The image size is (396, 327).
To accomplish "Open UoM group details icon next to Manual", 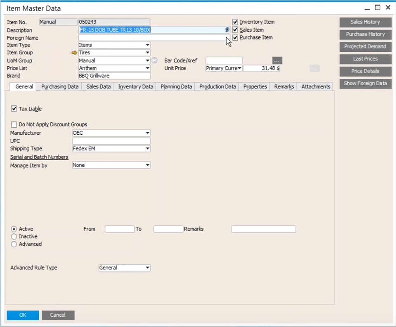I will pyautogui.click(x=154, y=60).
